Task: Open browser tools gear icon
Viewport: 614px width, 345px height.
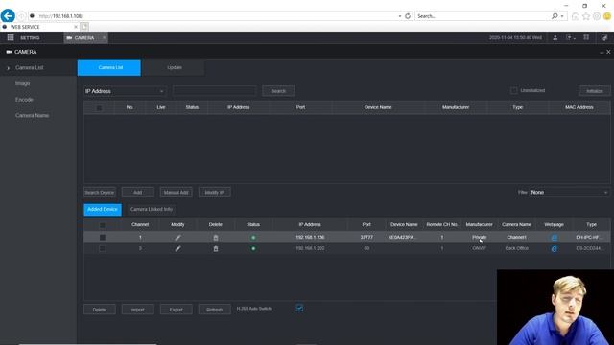Action: 597,16
